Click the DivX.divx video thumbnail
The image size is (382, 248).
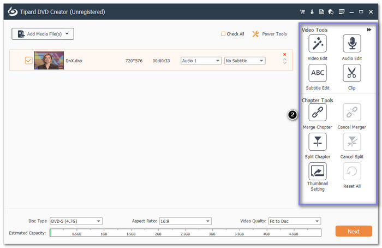pos(49,60)
